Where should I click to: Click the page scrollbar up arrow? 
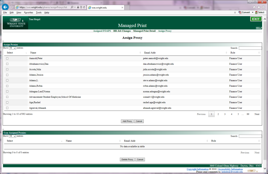[x=265, y=19]
